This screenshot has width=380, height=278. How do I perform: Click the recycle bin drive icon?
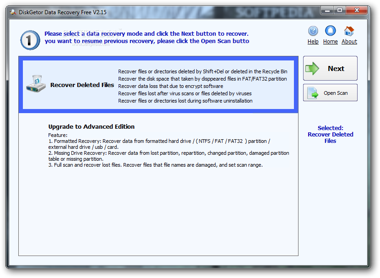tap(36, 84)
